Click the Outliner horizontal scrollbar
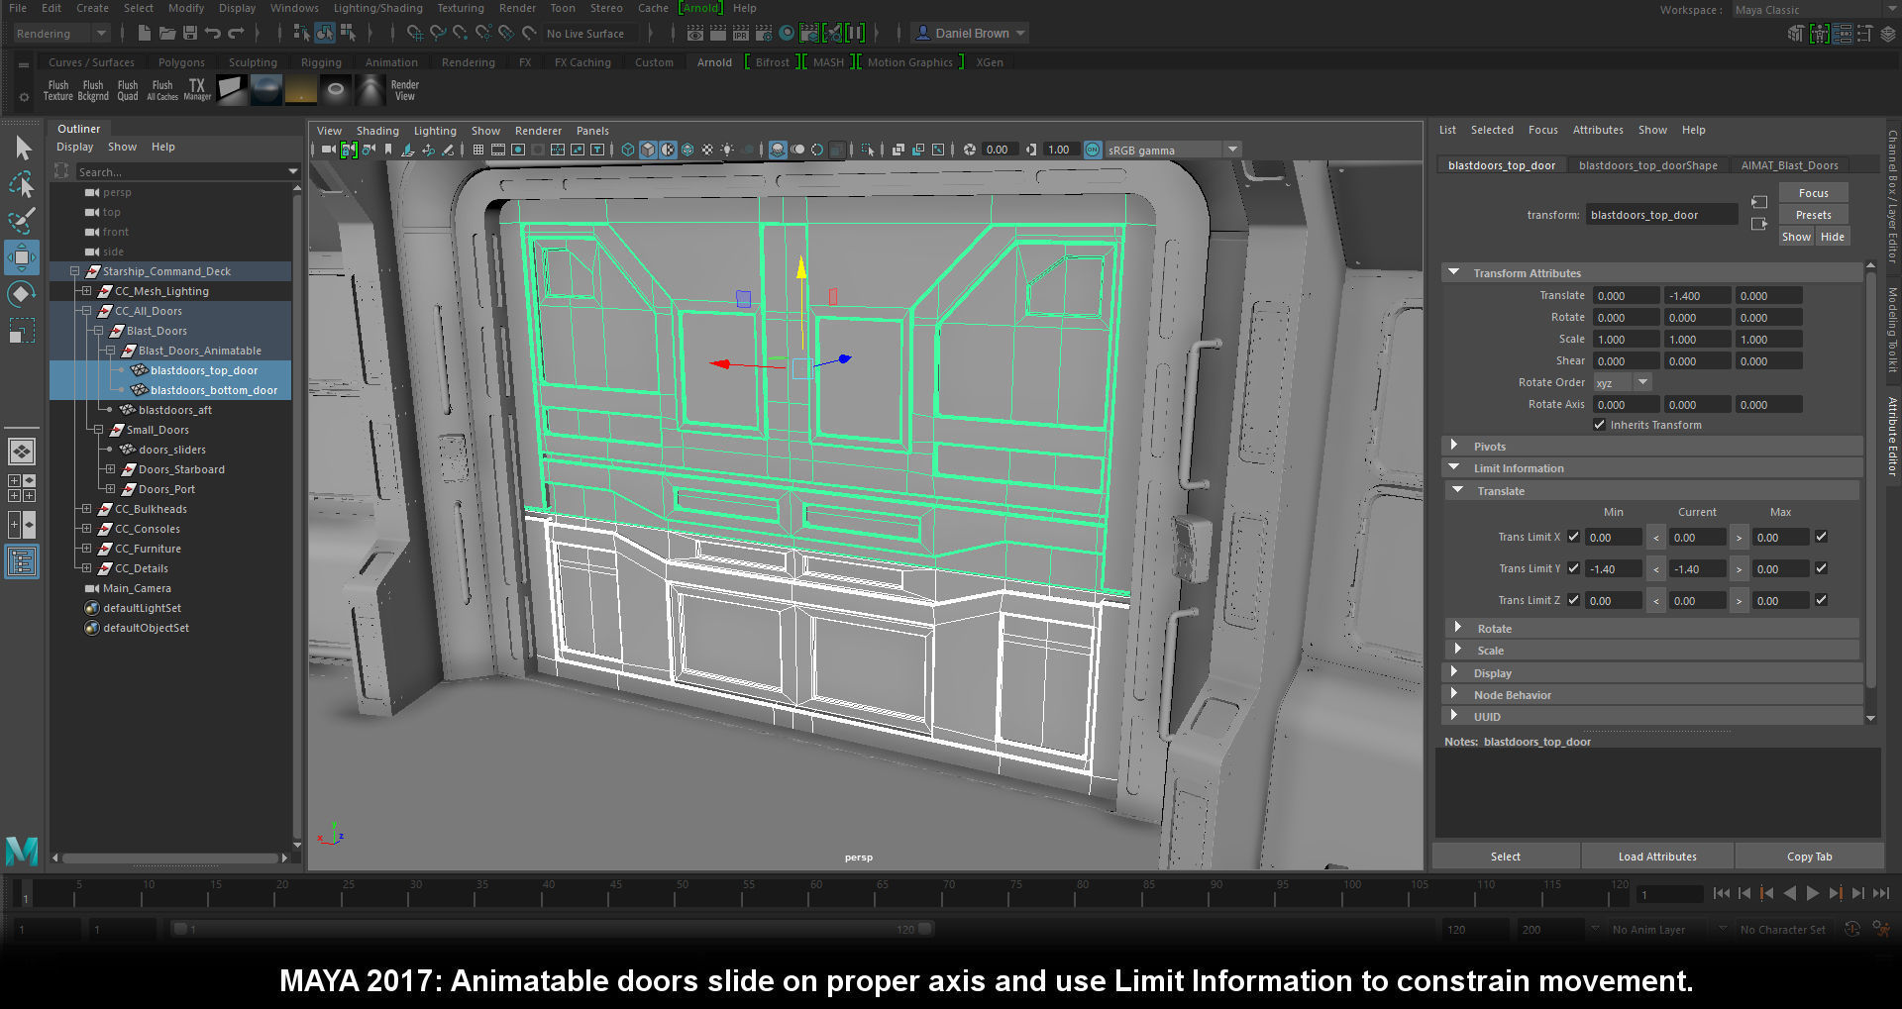1902x1009 pixels. pos(168,858)
